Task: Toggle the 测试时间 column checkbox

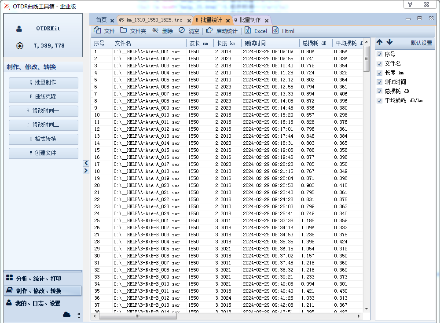Action: tap(380, 82)
